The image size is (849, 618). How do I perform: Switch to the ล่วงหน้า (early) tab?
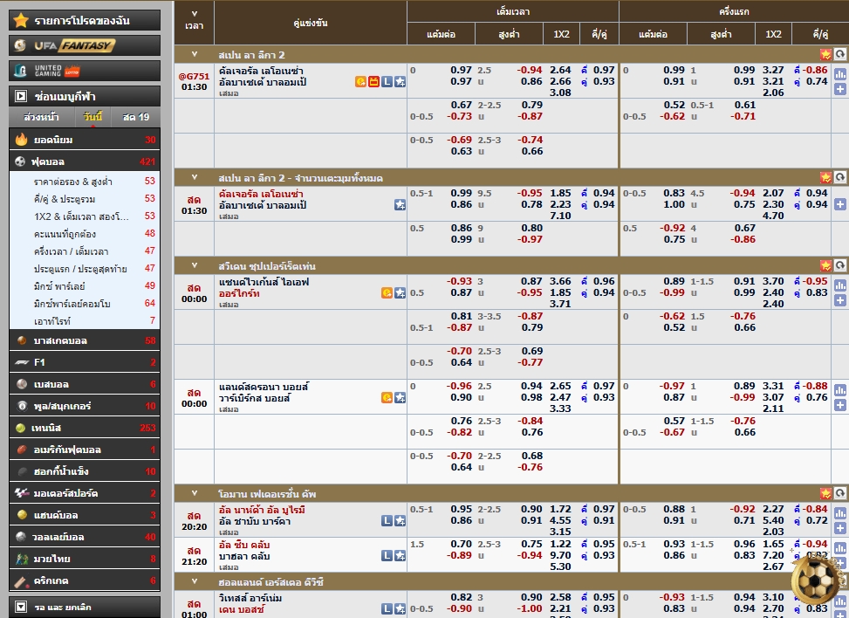[40, 117]
